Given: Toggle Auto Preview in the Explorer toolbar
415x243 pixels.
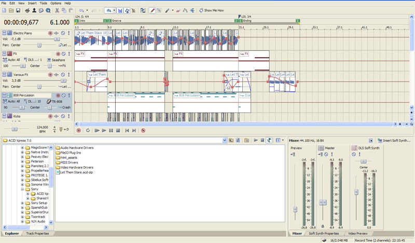Looking at the screenshot, I should pyautogui.click(x=269, y=140).
